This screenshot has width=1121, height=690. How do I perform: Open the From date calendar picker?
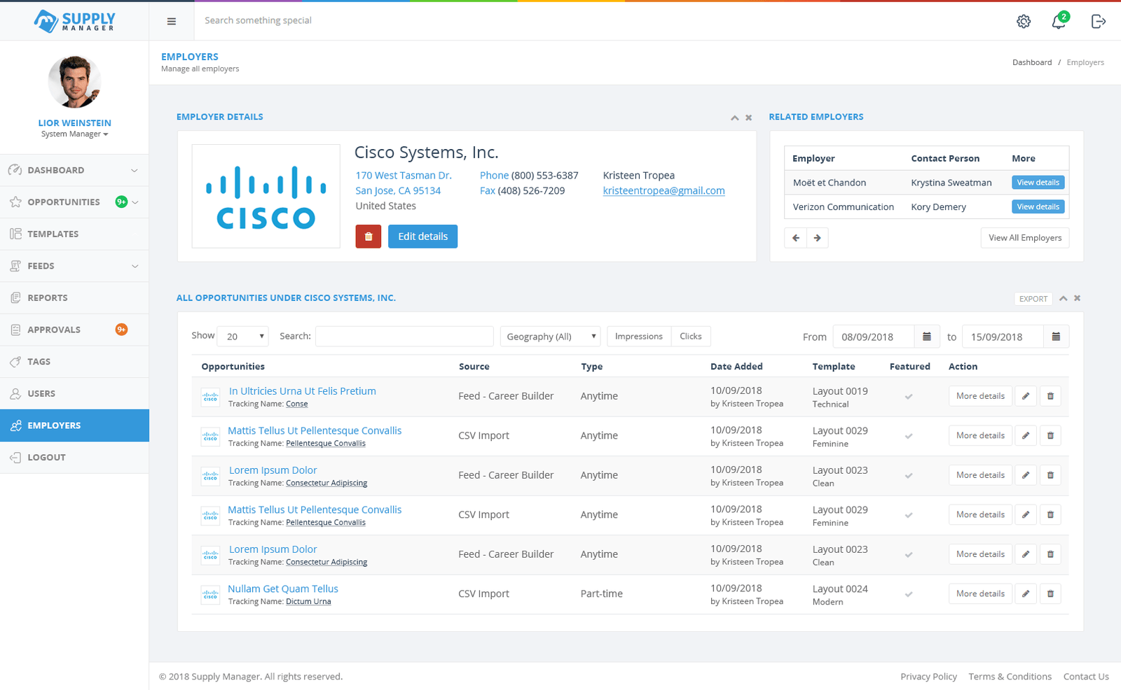(x=927, y=337)
